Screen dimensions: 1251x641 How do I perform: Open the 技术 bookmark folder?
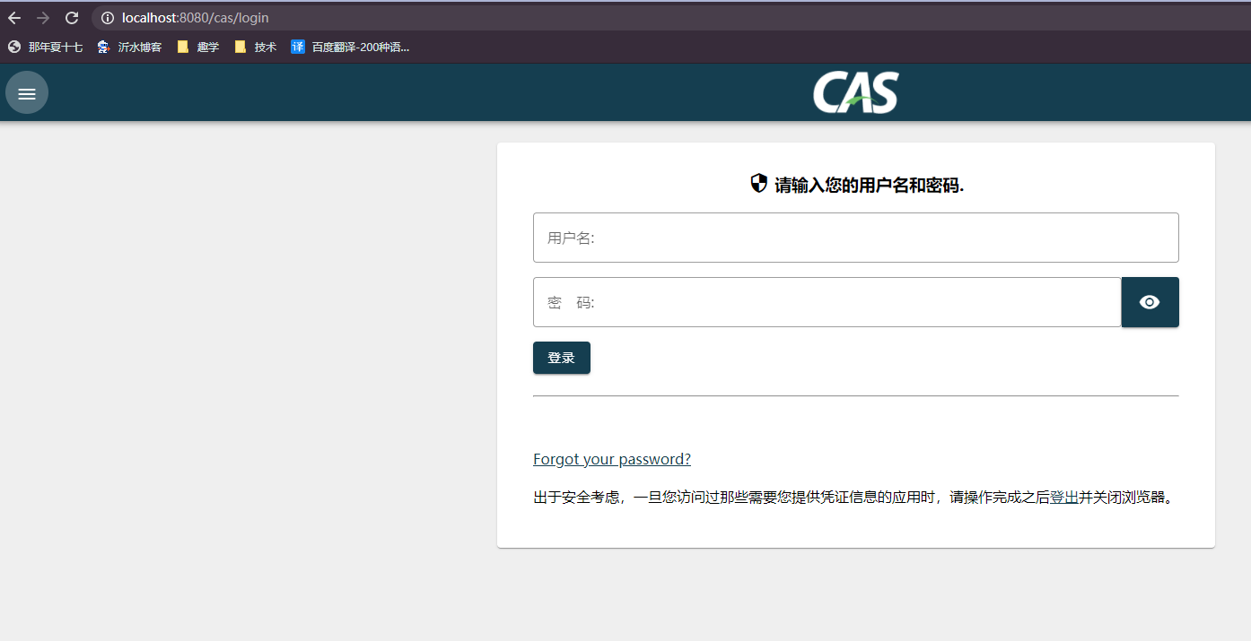(256, 47)
